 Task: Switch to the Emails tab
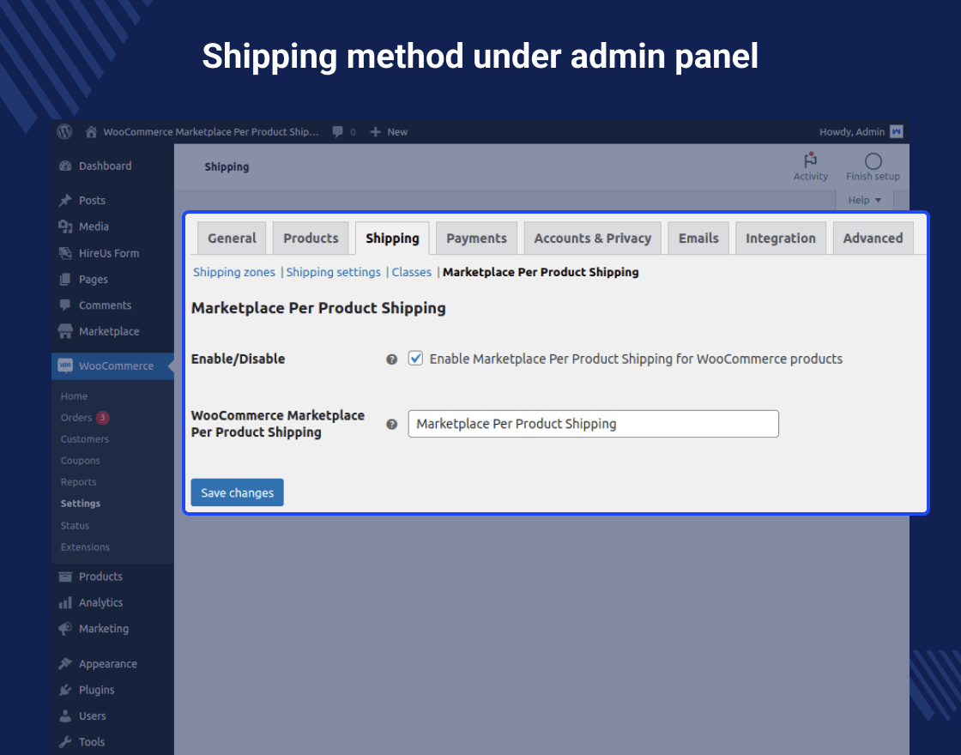click(698, 239)
